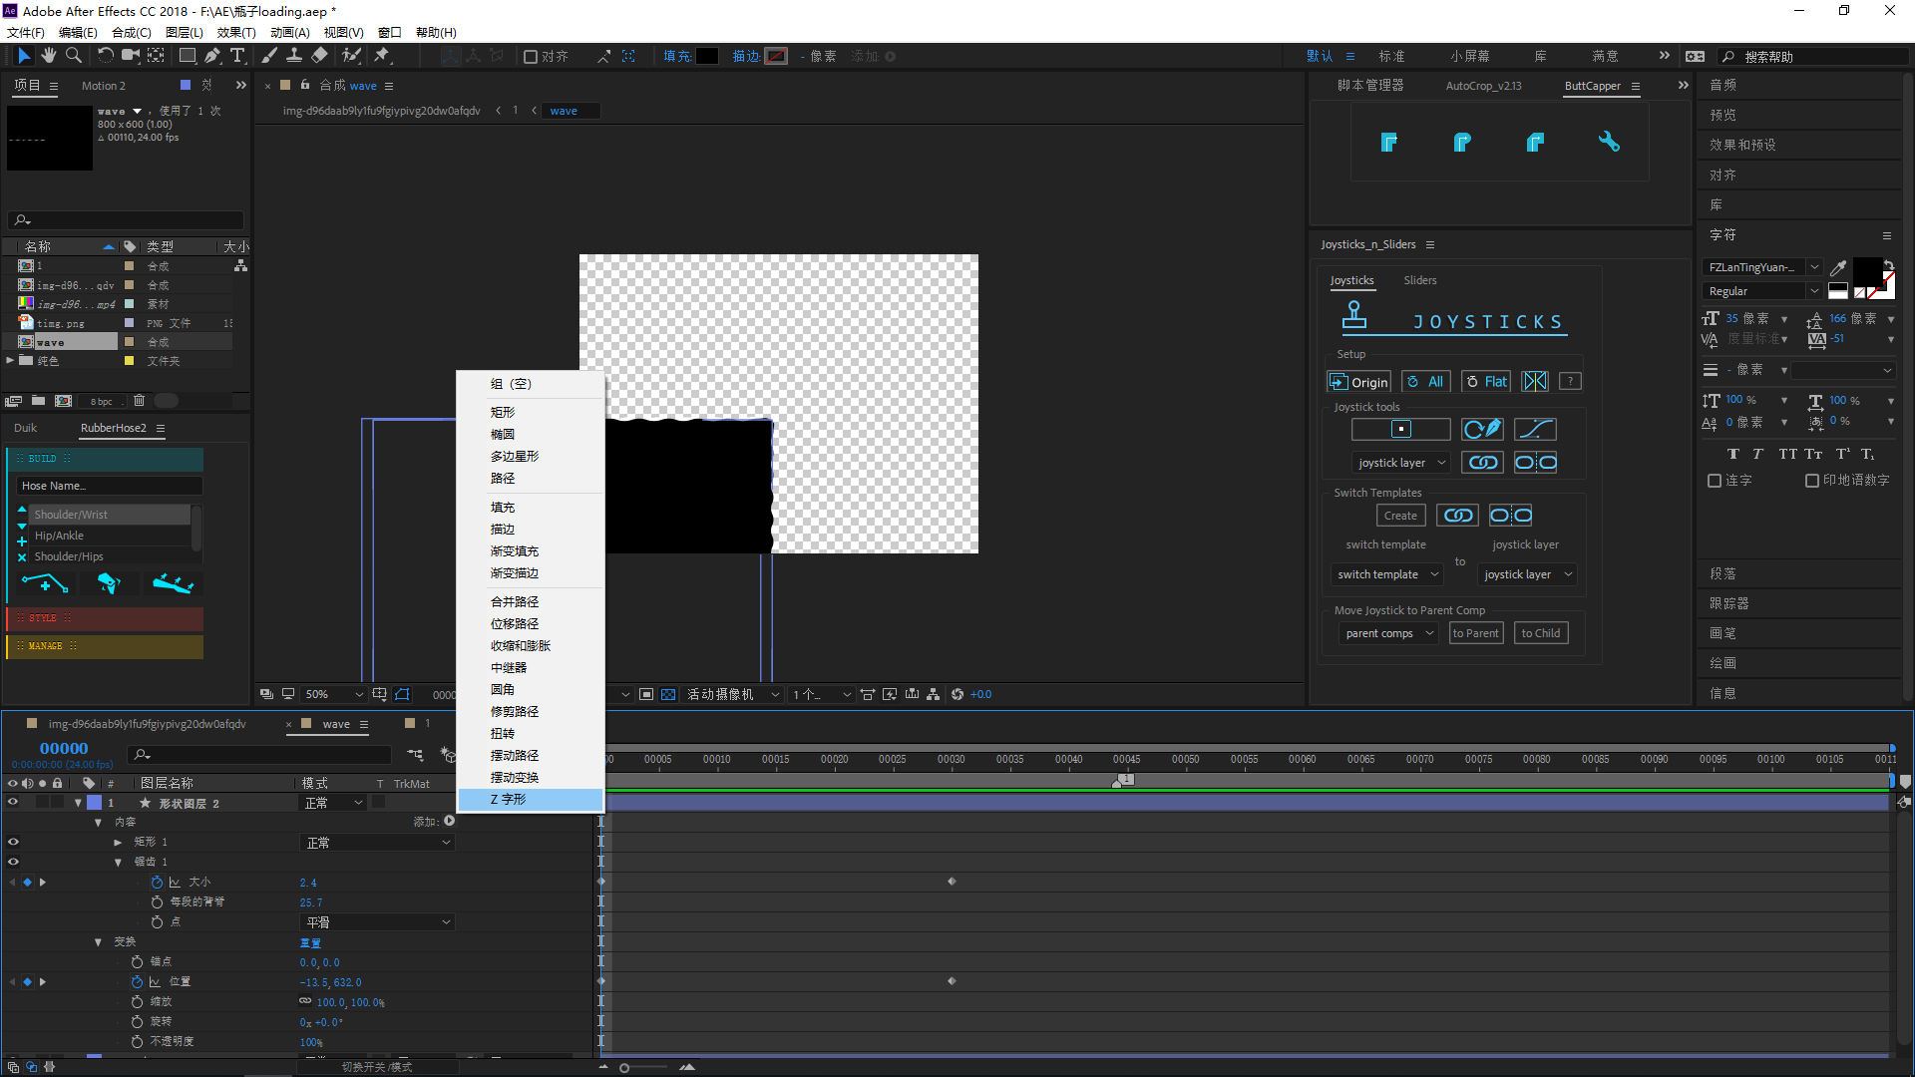
Task: Click the to Parent button
Action: [x=1475, y=633]
